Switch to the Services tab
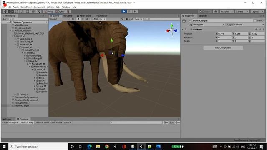 [203, 16]
